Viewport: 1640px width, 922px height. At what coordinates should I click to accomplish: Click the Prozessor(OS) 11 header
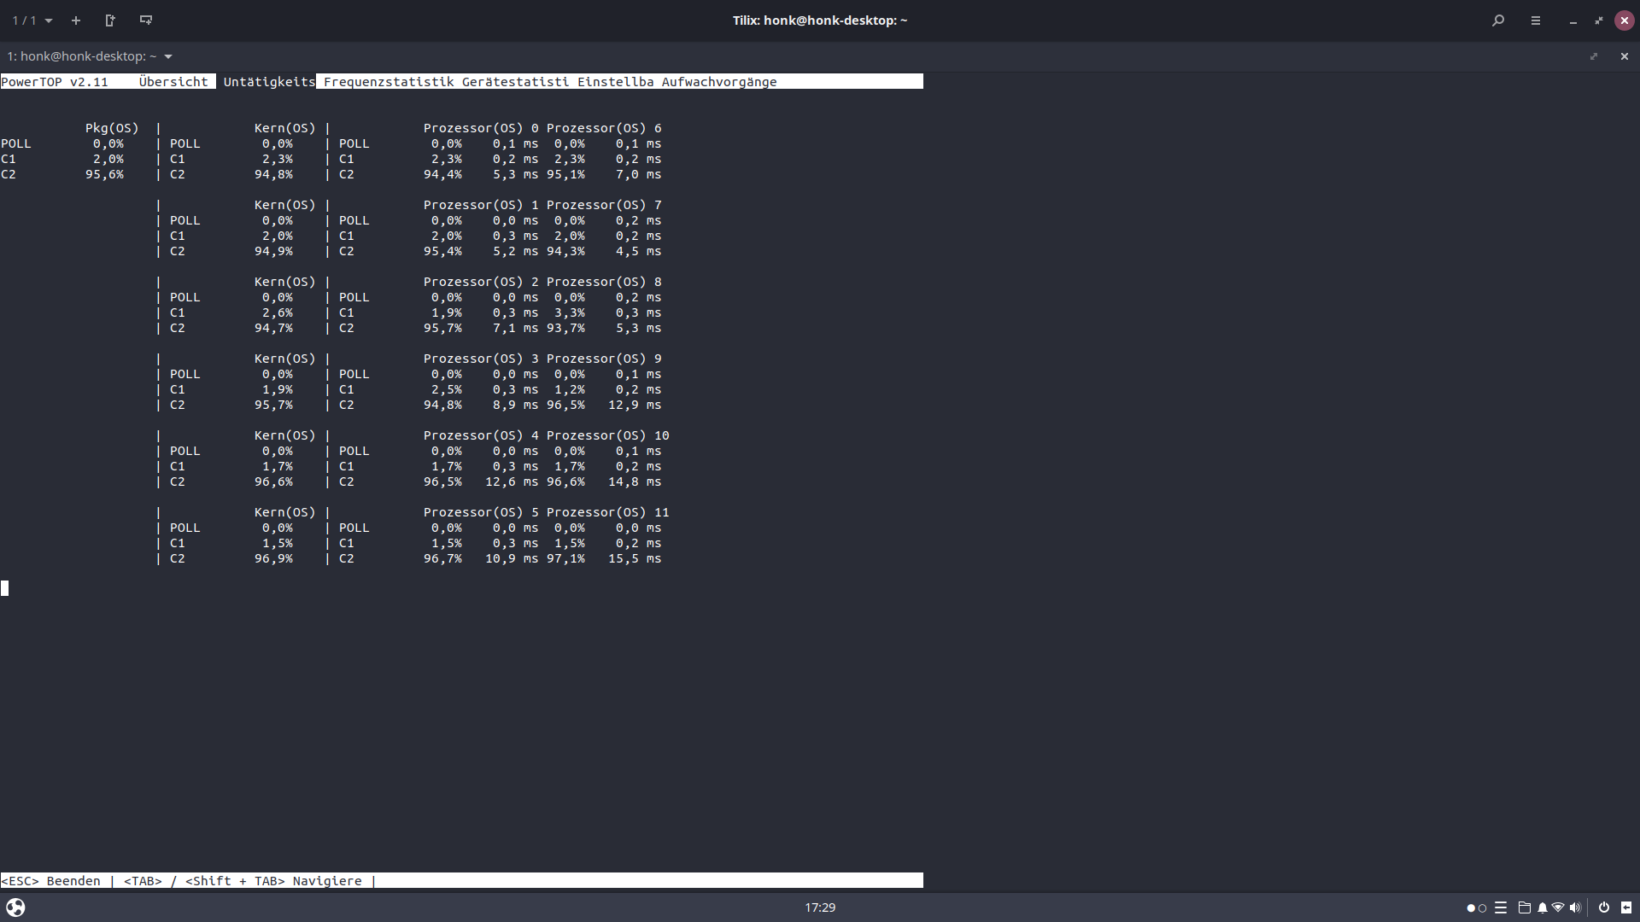tap(607, 512)
